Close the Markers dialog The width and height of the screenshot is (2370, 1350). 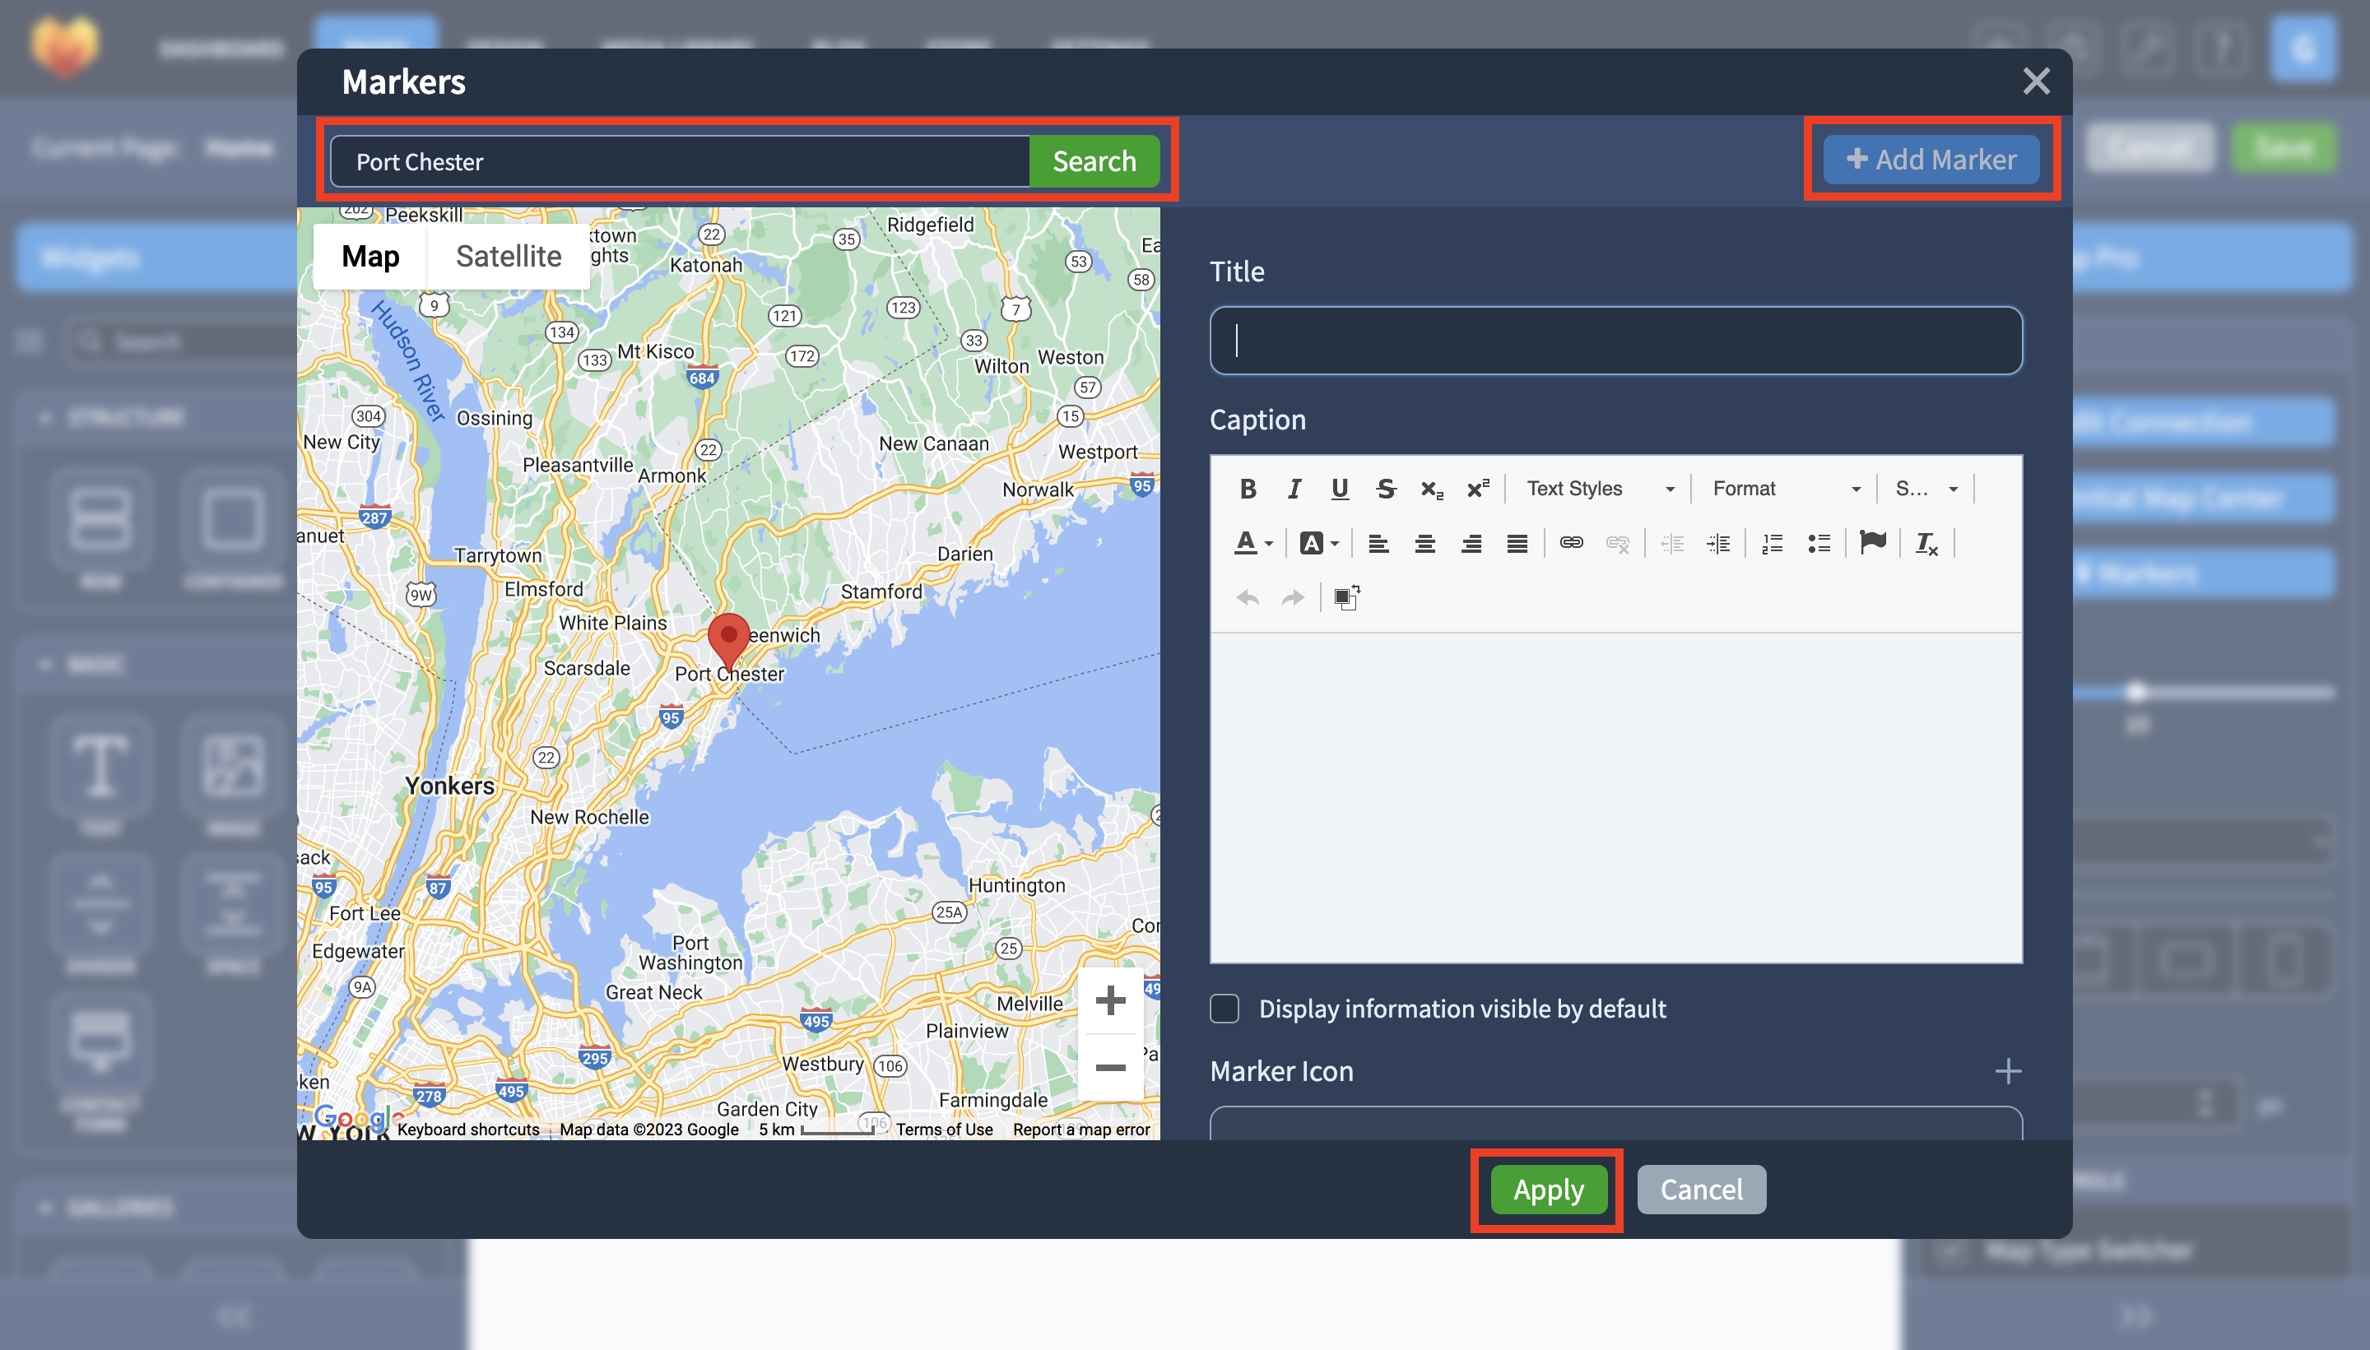pyautogui.click(x=2036, y=81)
